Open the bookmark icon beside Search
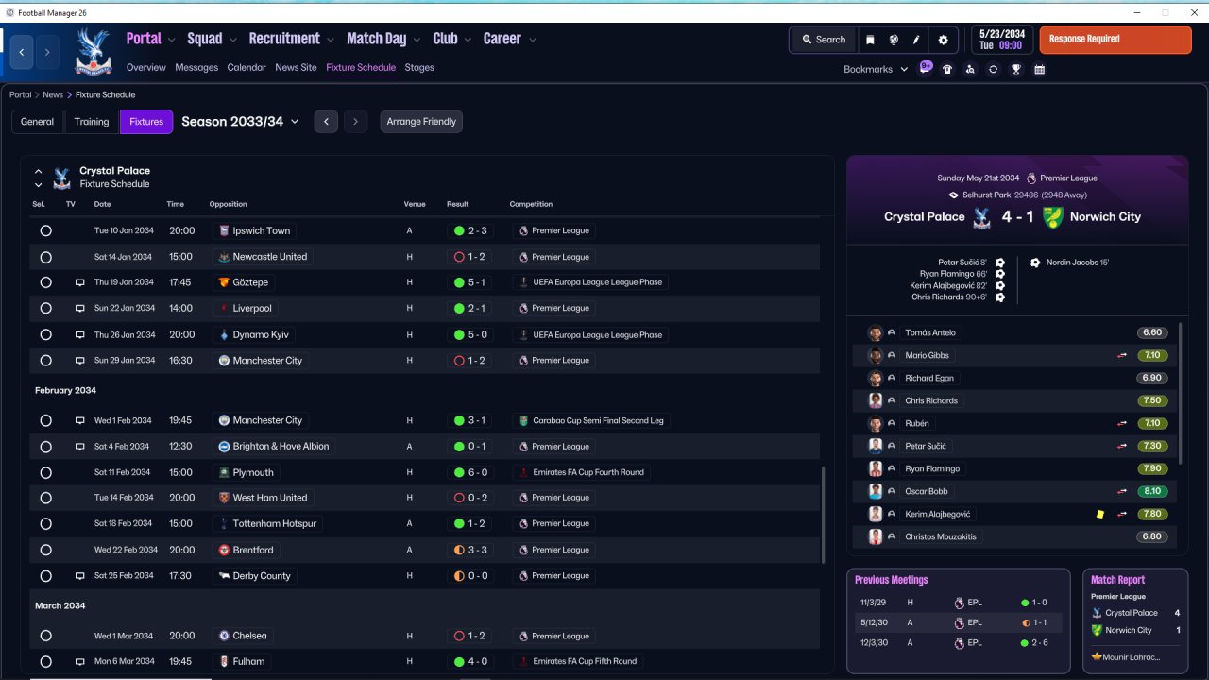Image resolution: width=1209 pixels, height=680 pixels. click(870, 40)
